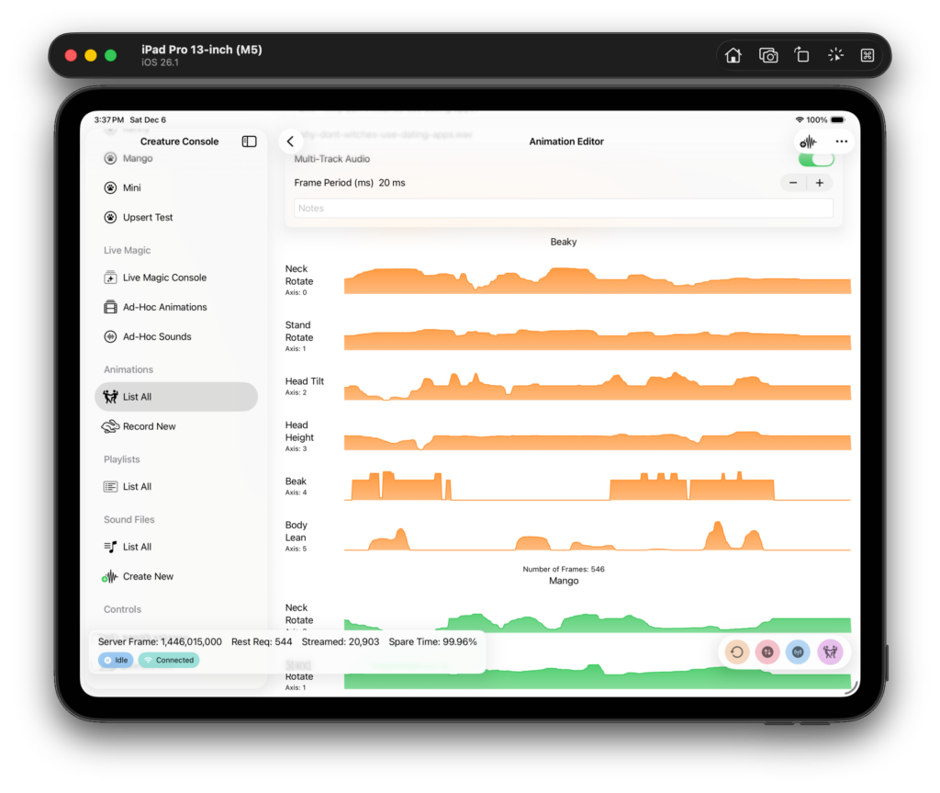Screen dimensions: 940x793
Task: Click the pink up-down arrows button
Action: [767, 652]
